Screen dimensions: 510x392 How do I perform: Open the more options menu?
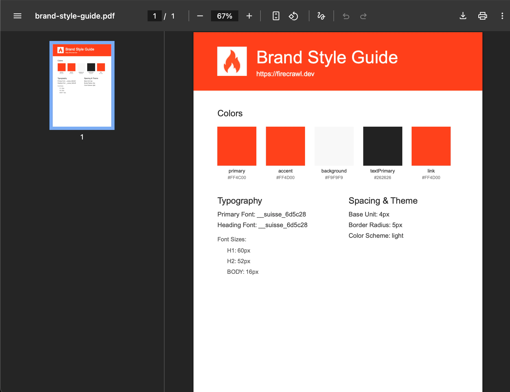point(502,16)
